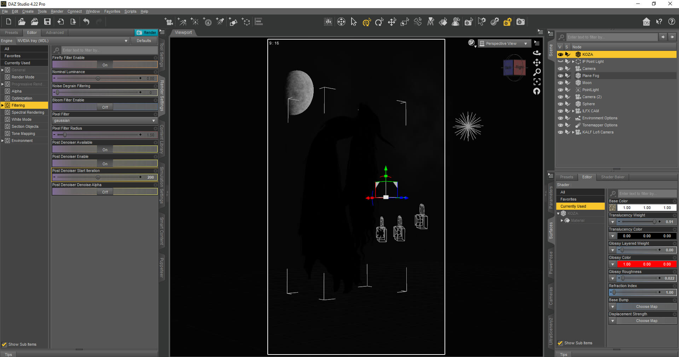Select the ActivePose bone tool
The width and height of the screenshot is (679, 357).
[x=418, y=22]
